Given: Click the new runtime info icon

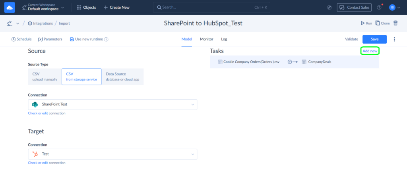Looking at the screenshot, I should pos(106,39).
